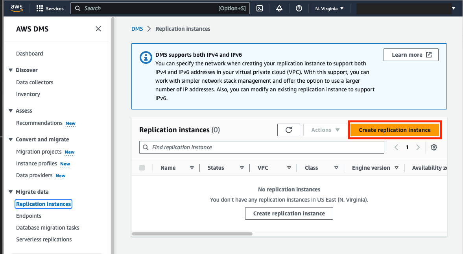Close the AWS DMS navigation panel
The width and height of the screenshot is (463, 254).
click(x=98, y=29)
